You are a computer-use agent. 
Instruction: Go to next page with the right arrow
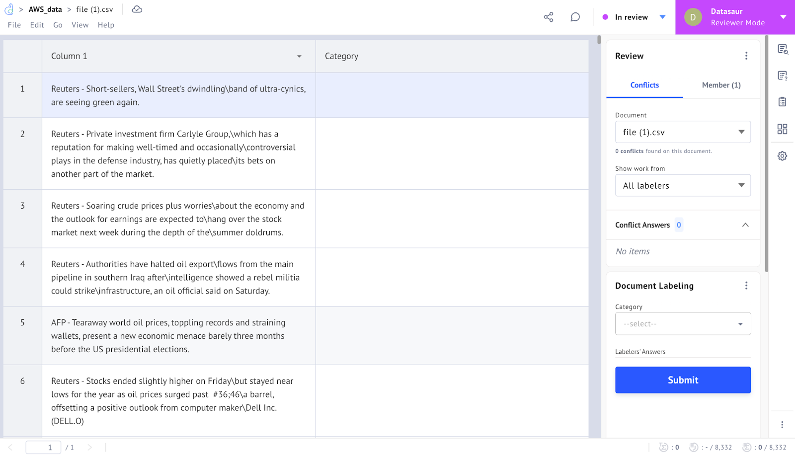[91, 447]
